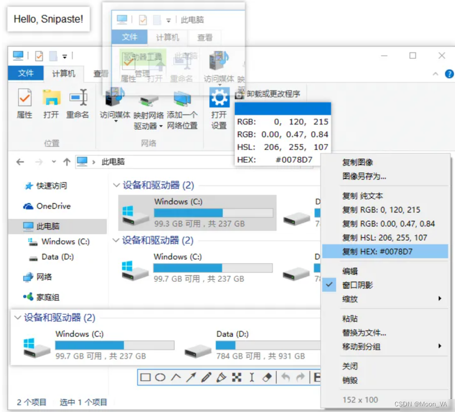Select the ellipse annotation tool
This screenshot has width=455, height=412.
pyautogui.click(x=160, y=377)
